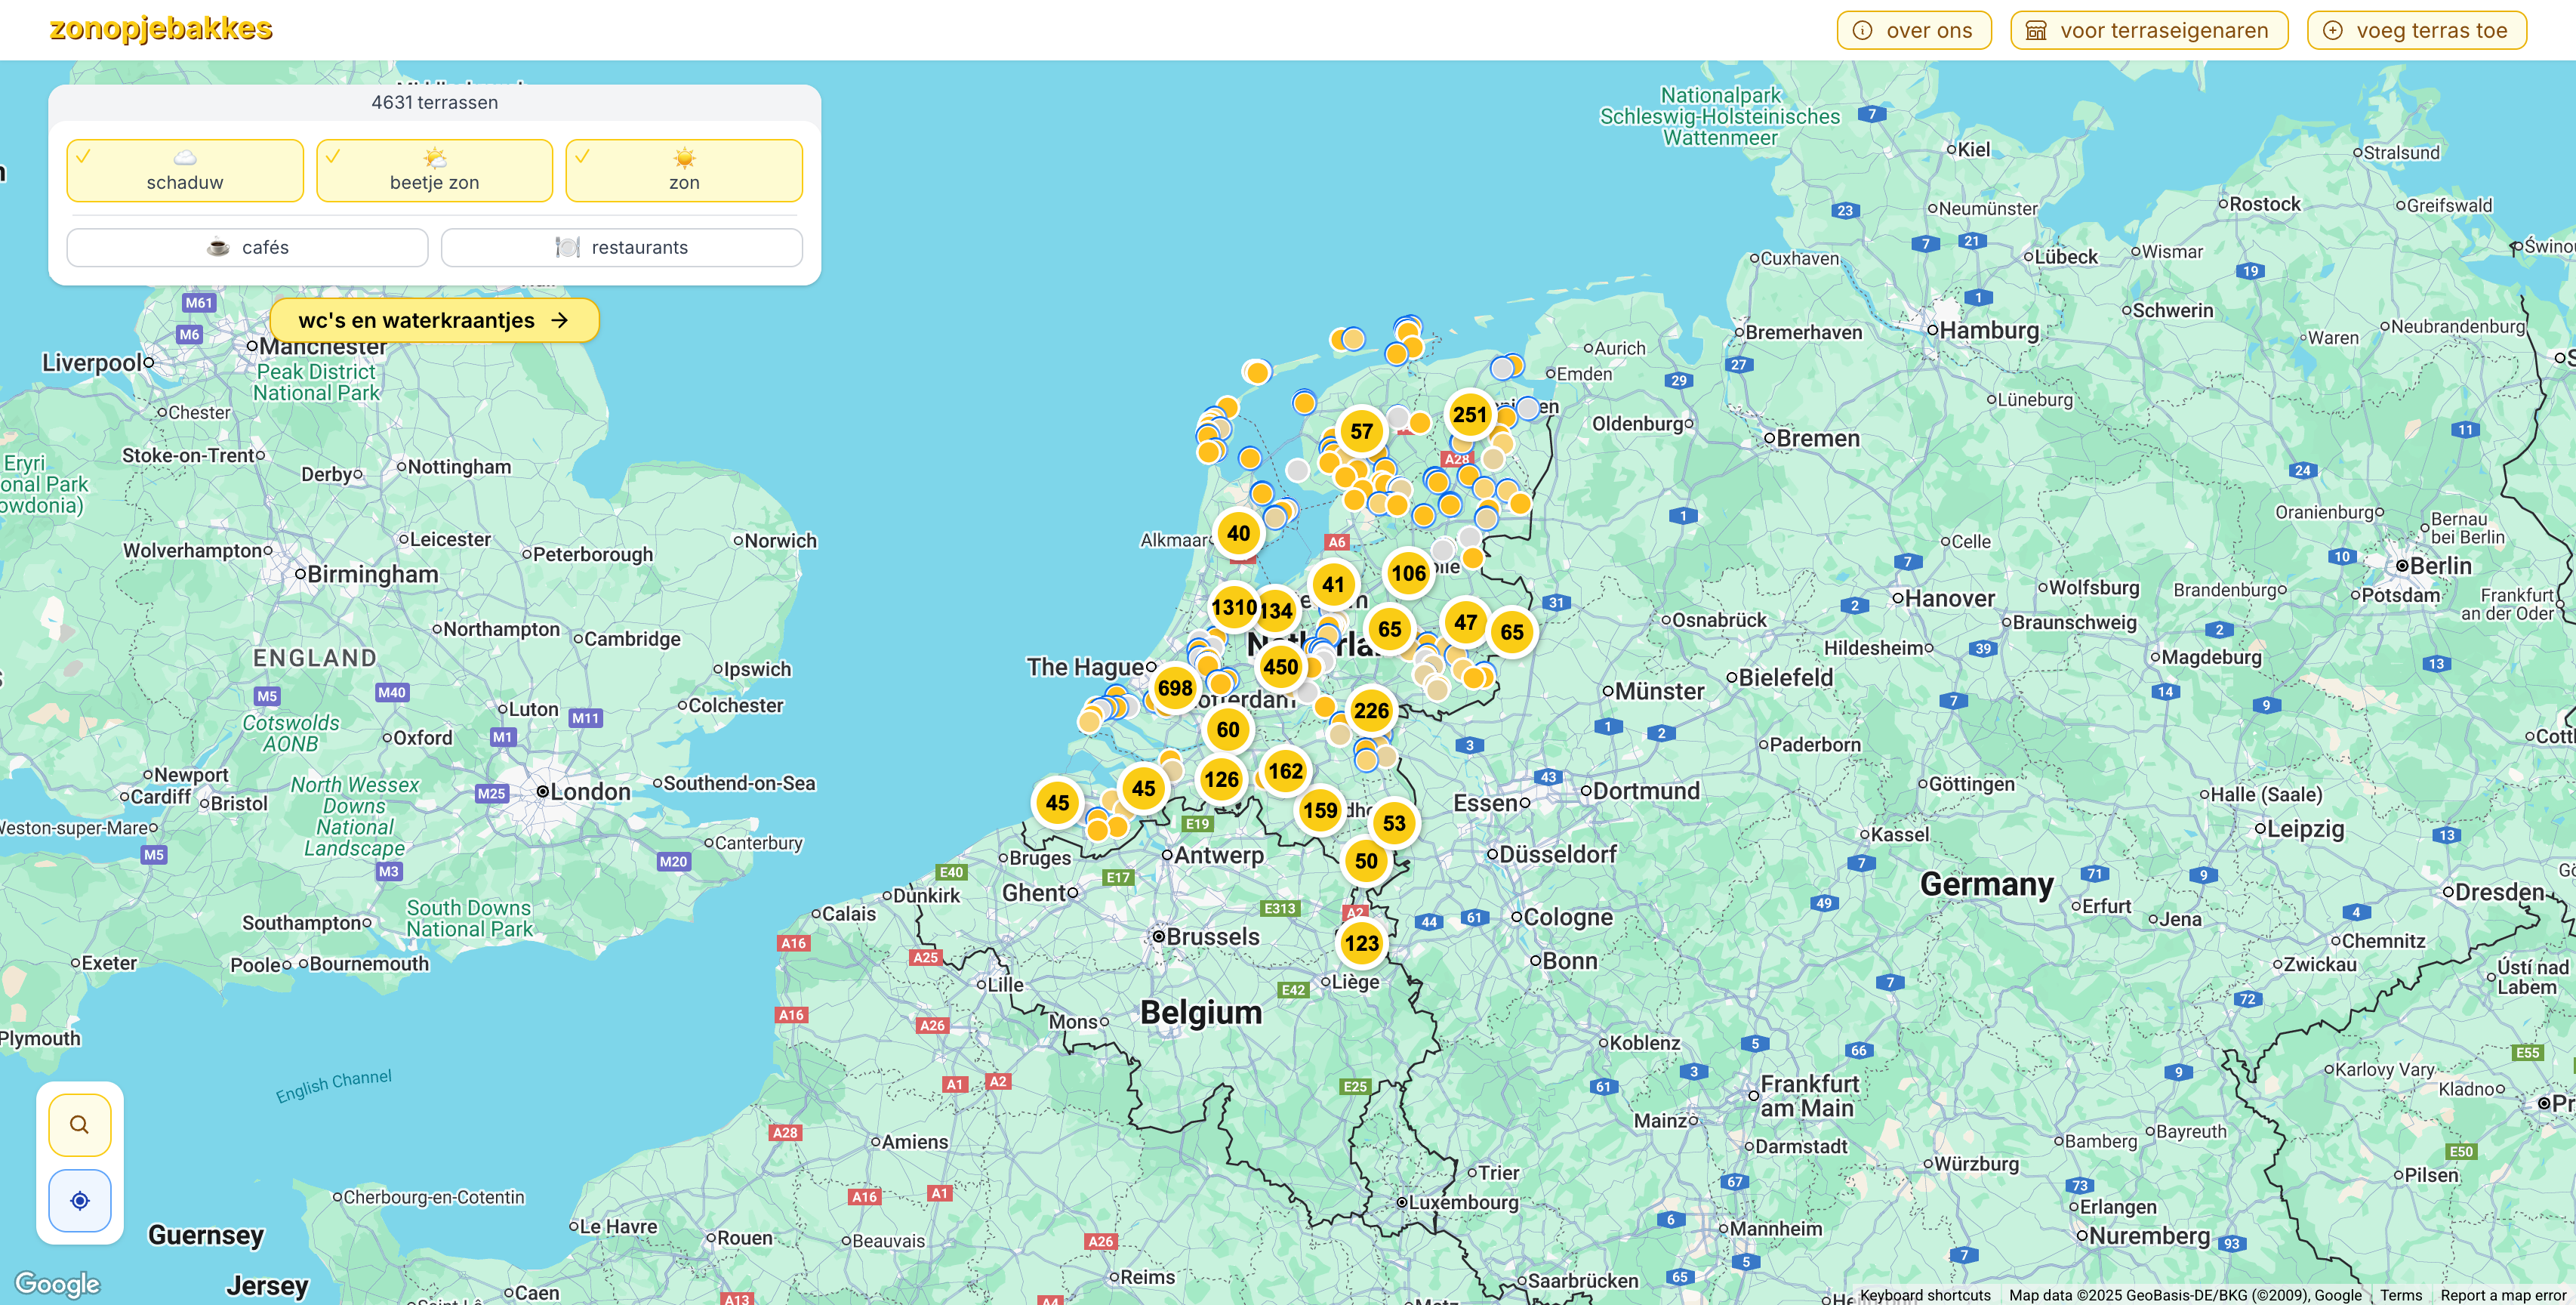Click the cloud icon above schaduw
Viewport: 2576px width, 1305px height.
coord(184,156)
